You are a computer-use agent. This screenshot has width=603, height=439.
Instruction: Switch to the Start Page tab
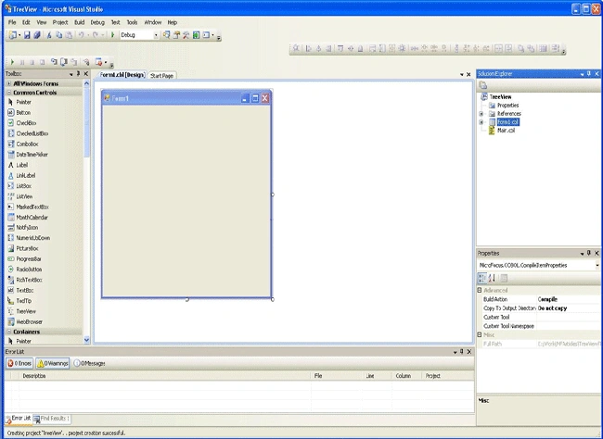click(x=162, y=76)
